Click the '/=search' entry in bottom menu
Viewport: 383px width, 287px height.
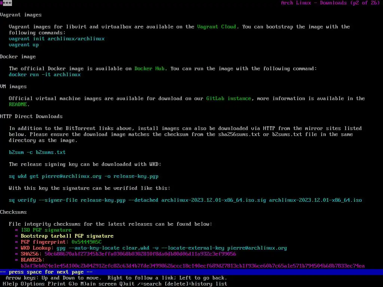(x=150, y=284)
